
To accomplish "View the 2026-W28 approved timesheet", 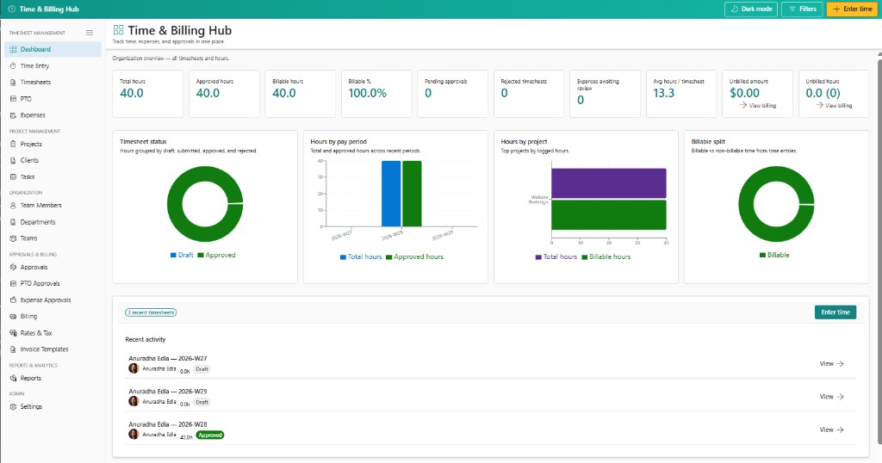I will [x=831, y=429].
